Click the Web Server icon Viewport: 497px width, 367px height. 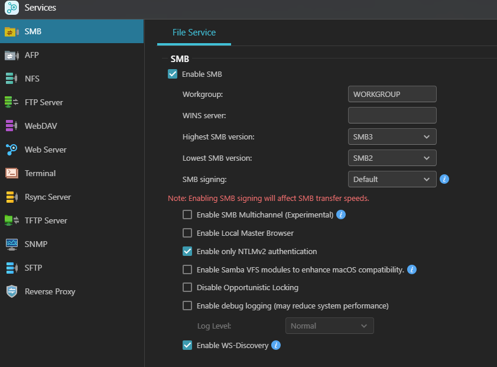click(12, 150)
